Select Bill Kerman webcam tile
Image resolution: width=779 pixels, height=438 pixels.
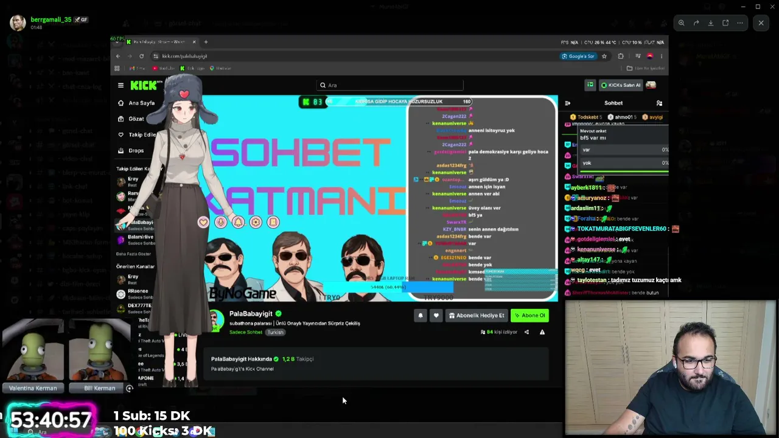pos(99,357)
